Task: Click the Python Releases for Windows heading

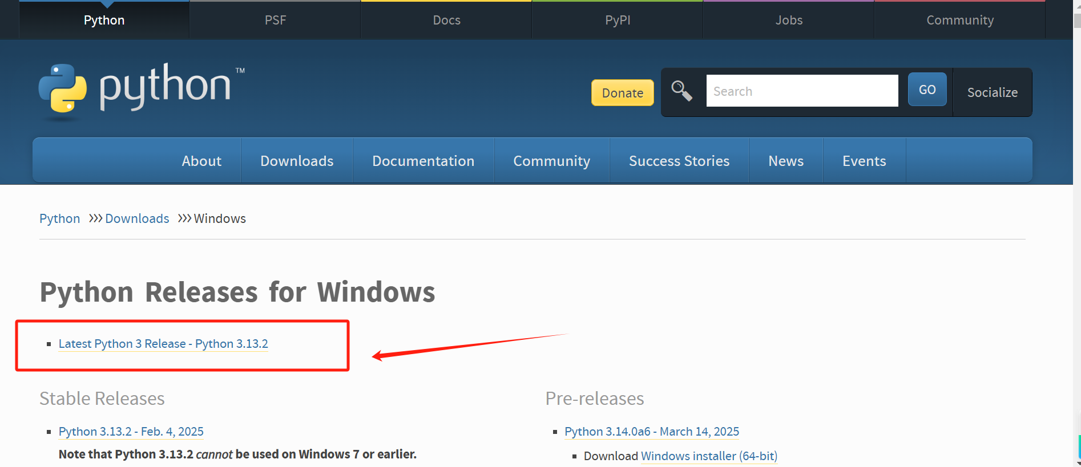Action: click(x=237, y=292)
